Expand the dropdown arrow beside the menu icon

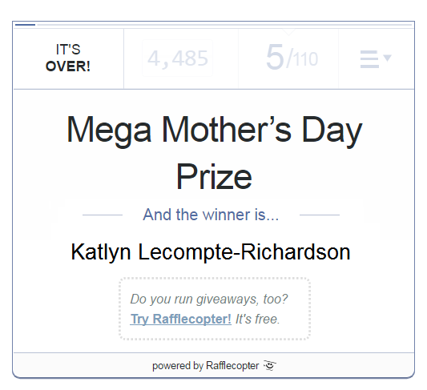(387, 58)
